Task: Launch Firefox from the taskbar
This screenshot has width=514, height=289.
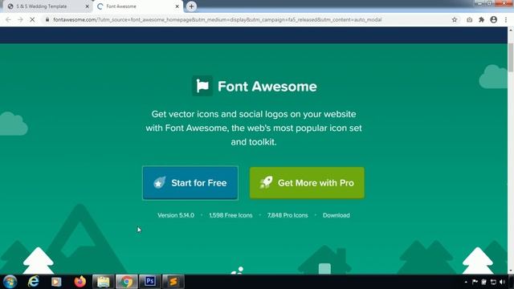Action: (80, 282)
